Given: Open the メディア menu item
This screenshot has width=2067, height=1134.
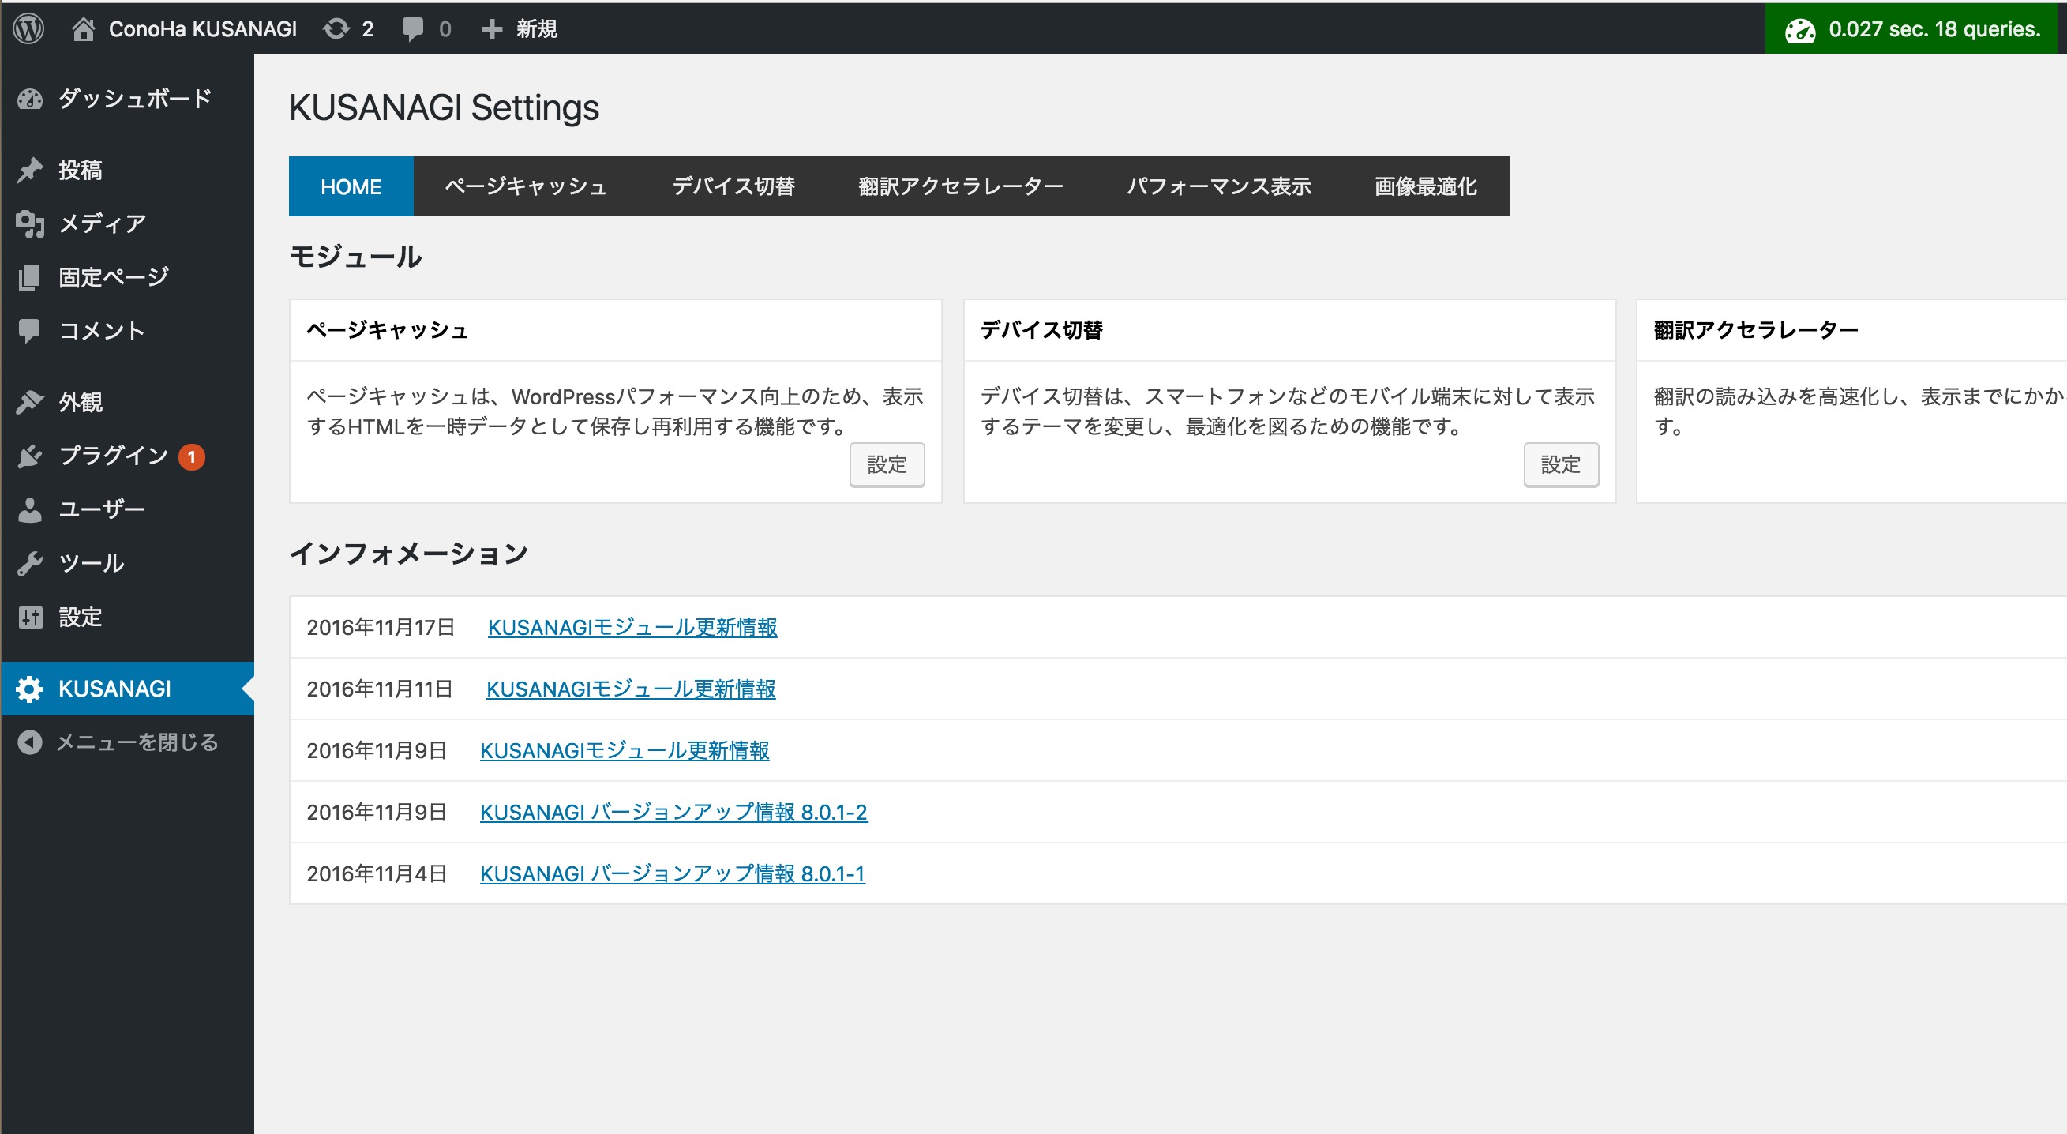Looking at the screenshot, I should click(129, 224).
